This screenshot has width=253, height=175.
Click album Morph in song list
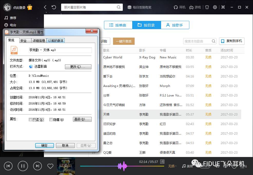click(165, 86)
